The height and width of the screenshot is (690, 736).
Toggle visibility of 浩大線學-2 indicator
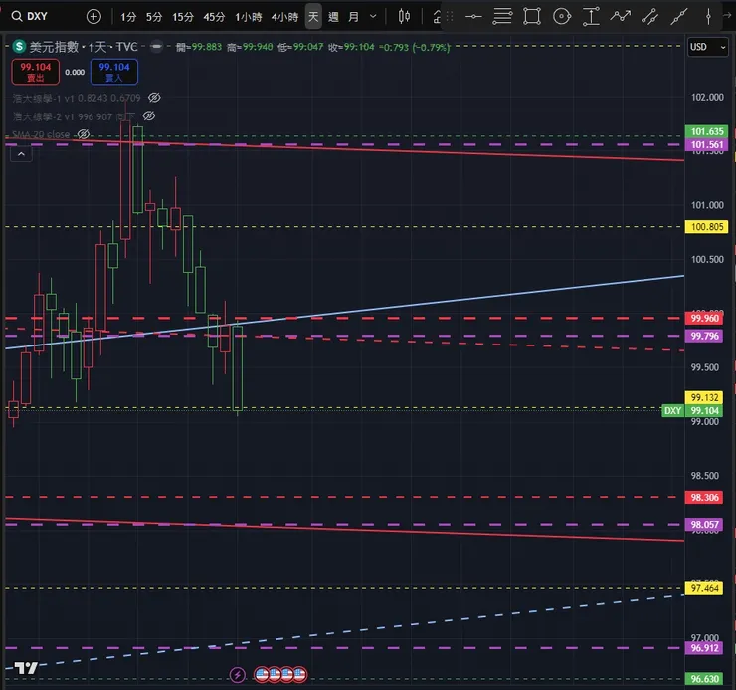pyautogui.click(x=149, y=115)
